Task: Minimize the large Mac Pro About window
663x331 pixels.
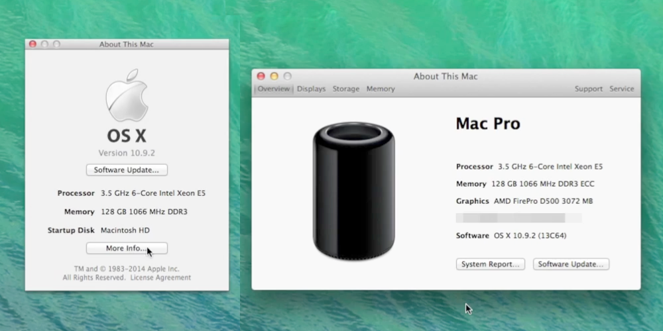Action: click(x=274, y=76)
